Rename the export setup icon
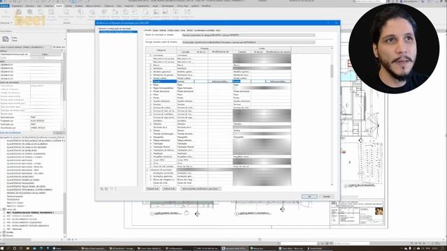The width and height of the screenshot is (447, 251). pyautogui.click(x=111, y=189)
